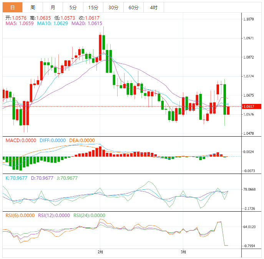Switch to the 5分 timeframe tab
The image size is (264, 259).
pyautogui.click(x=73, y=7)
